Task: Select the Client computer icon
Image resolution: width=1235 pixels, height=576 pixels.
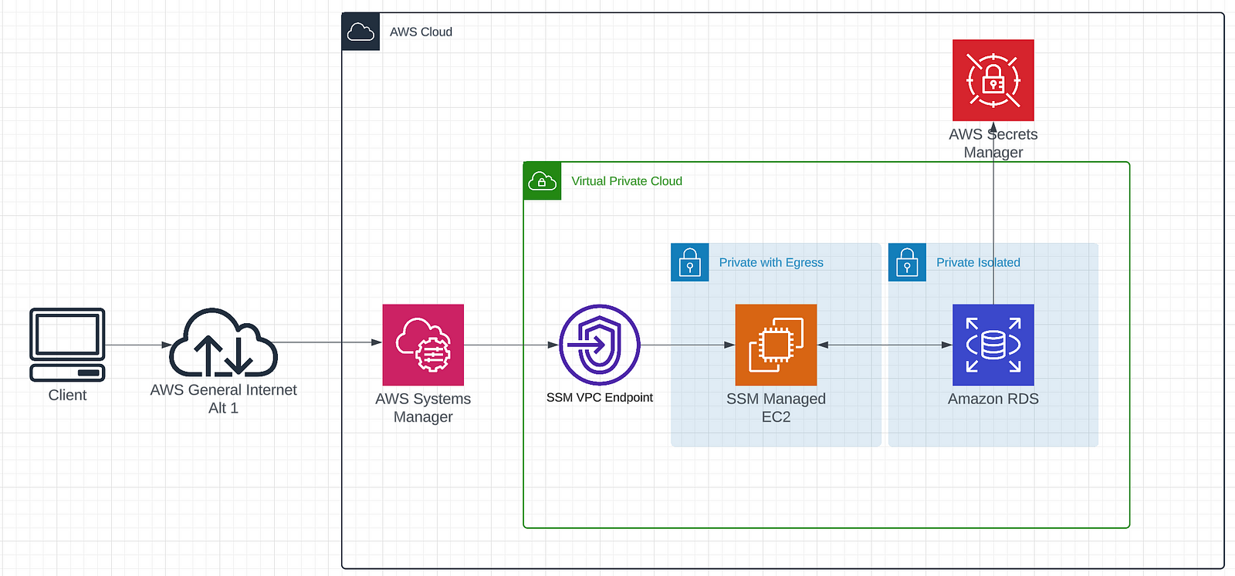Action: tap(67, 345)
